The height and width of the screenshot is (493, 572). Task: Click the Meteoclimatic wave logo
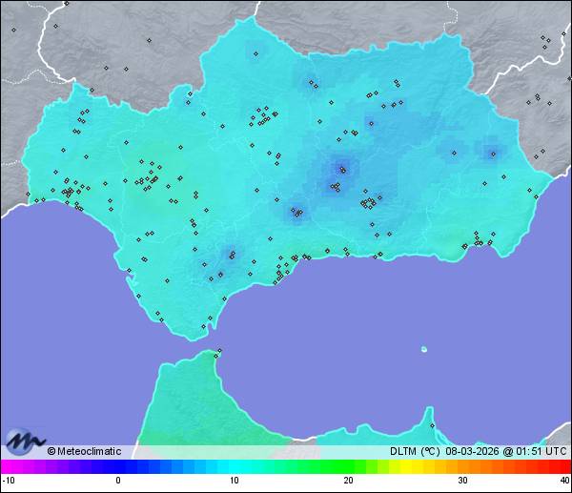click(x=24, y=442)
